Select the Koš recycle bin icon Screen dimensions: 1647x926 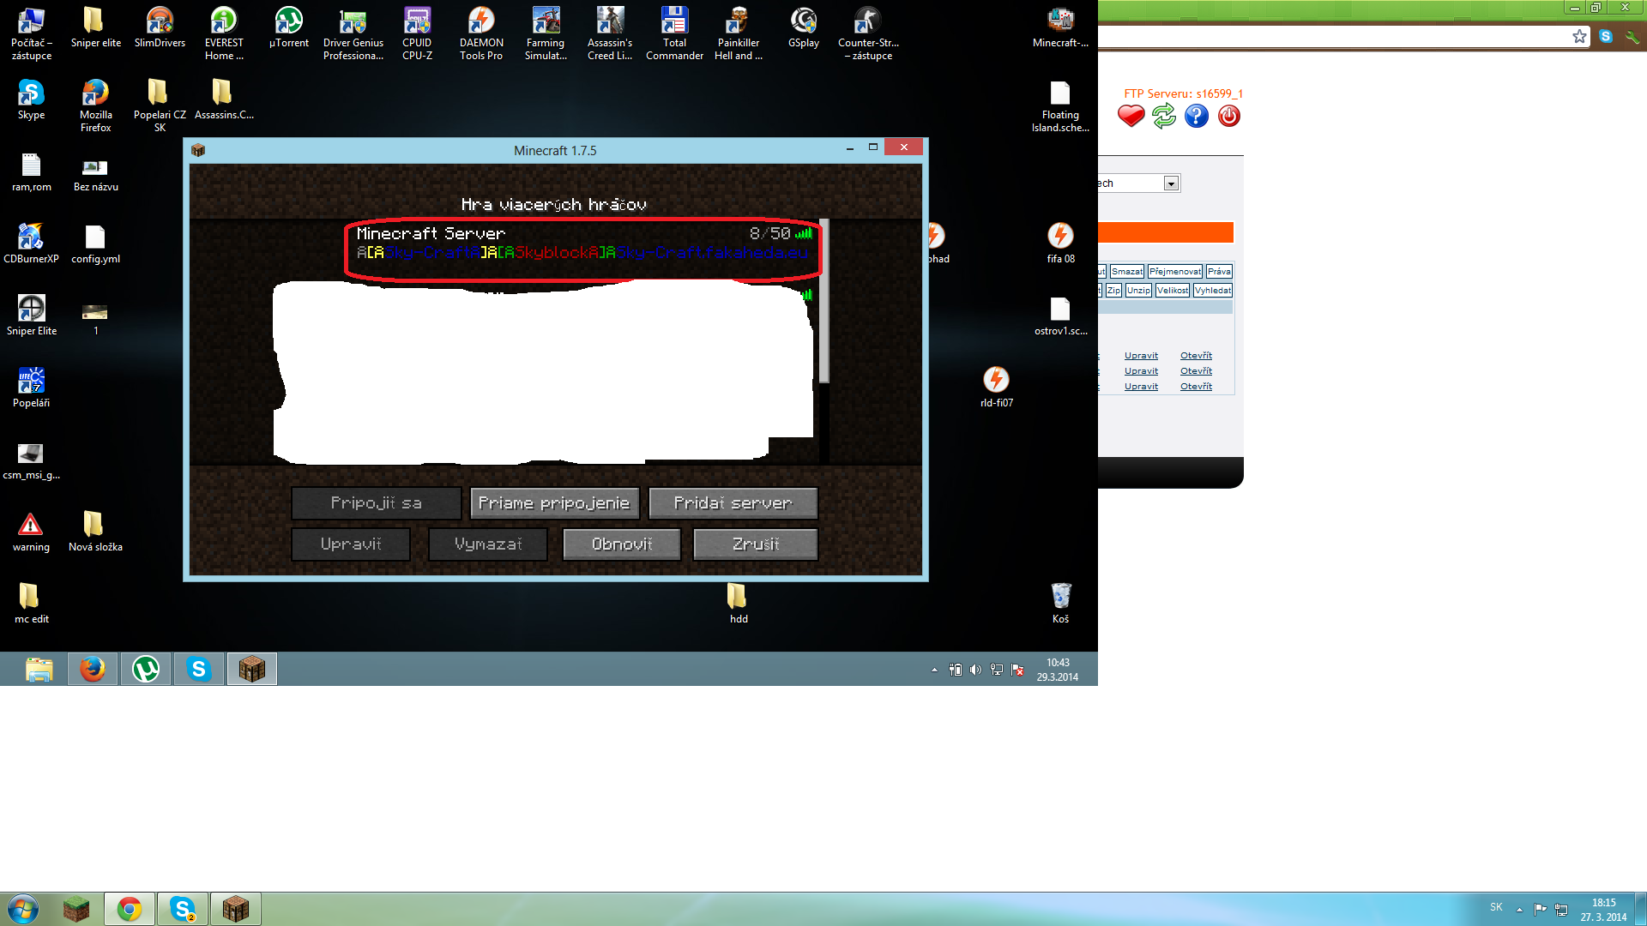pyautogui.click(x=1061, y=604)
